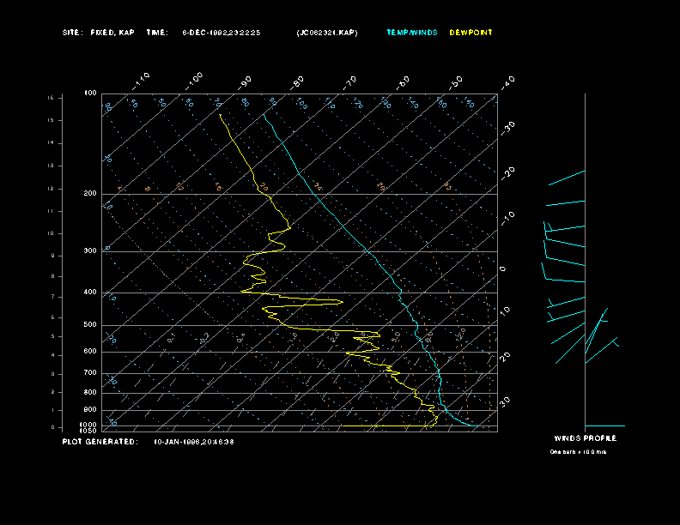Screen dimensions: 680x525
Task: Click the 12 km height scale tick label
Action: (x=51, y=189)
